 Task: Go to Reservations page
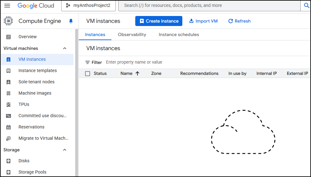click(x=31, y=127)
